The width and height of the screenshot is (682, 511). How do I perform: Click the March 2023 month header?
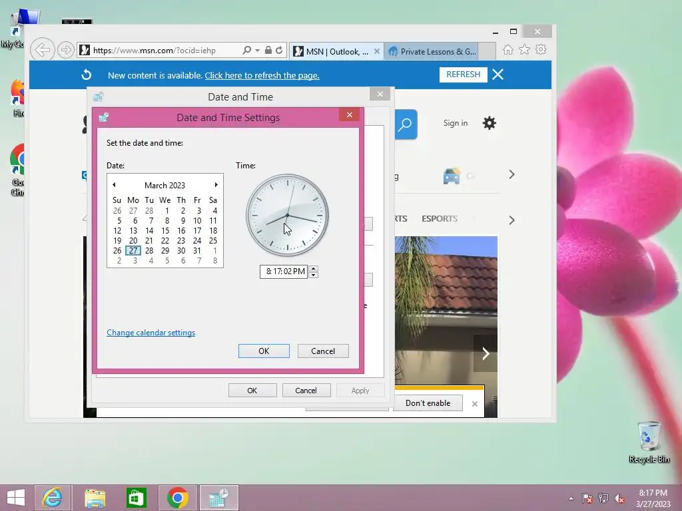pyautogui.click(x=165, y=186)
